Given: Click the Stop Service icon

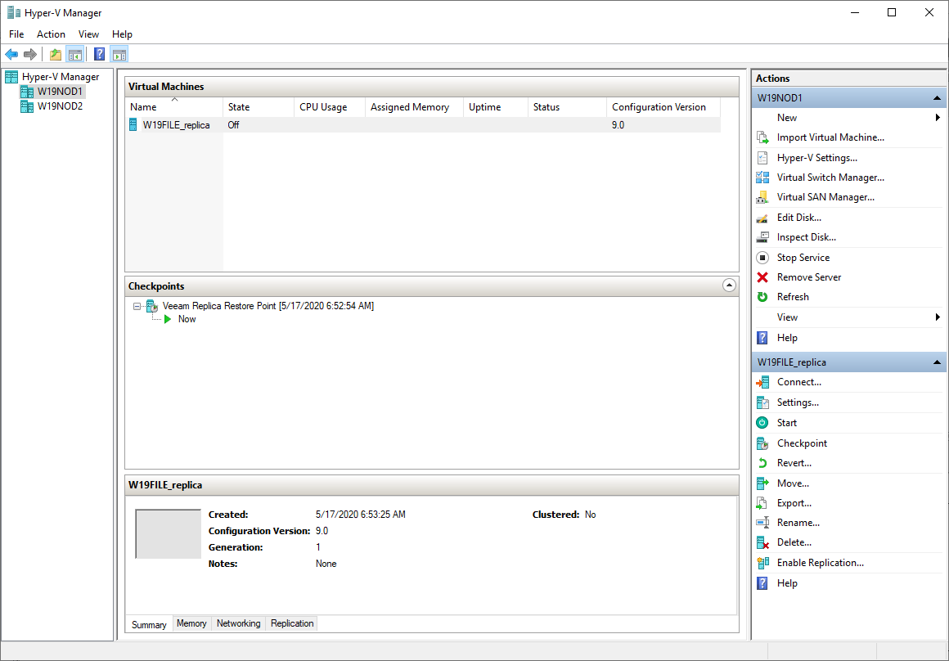Looking at the screenshot, I should (x=762, y=257).
